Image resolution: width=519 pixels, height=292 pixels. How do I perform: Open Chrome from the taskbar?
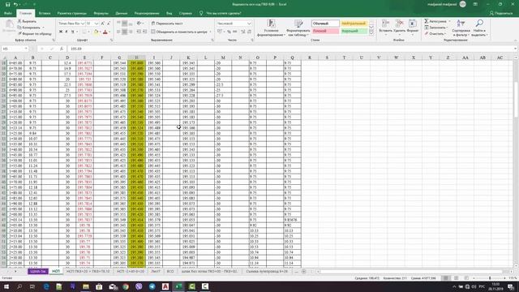pyautogui.click(x=126, y=286)
